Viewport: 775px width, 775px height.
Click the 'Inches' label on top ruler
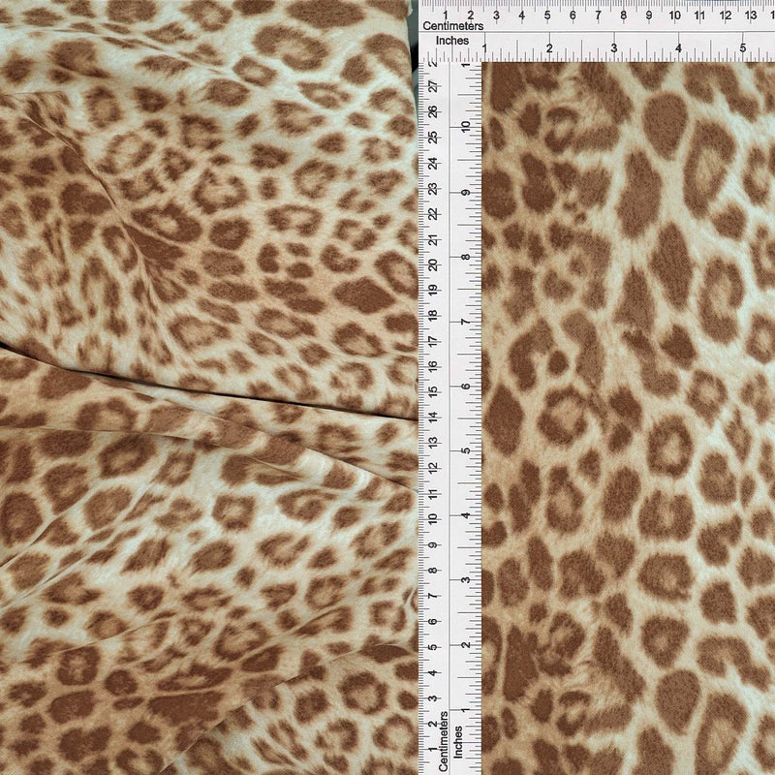pos(451,41)
